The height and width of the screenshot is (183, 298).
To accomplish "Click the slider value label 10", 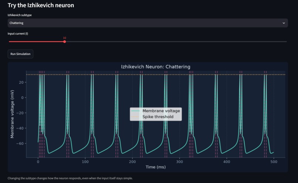I will click(x=65, y=38).
